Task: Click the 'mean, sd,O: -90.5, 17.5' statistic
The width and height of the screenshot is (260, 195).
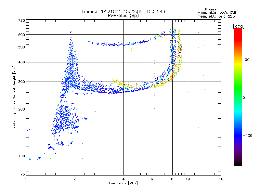Action: [217, 13]
